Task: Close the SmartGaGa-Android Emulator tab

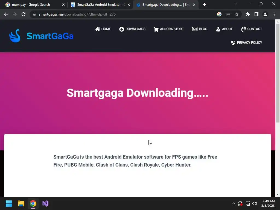Action: click(129, 5)
